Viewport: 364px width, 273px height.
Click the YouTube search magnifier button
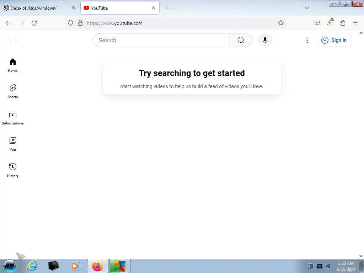[241, 40]
